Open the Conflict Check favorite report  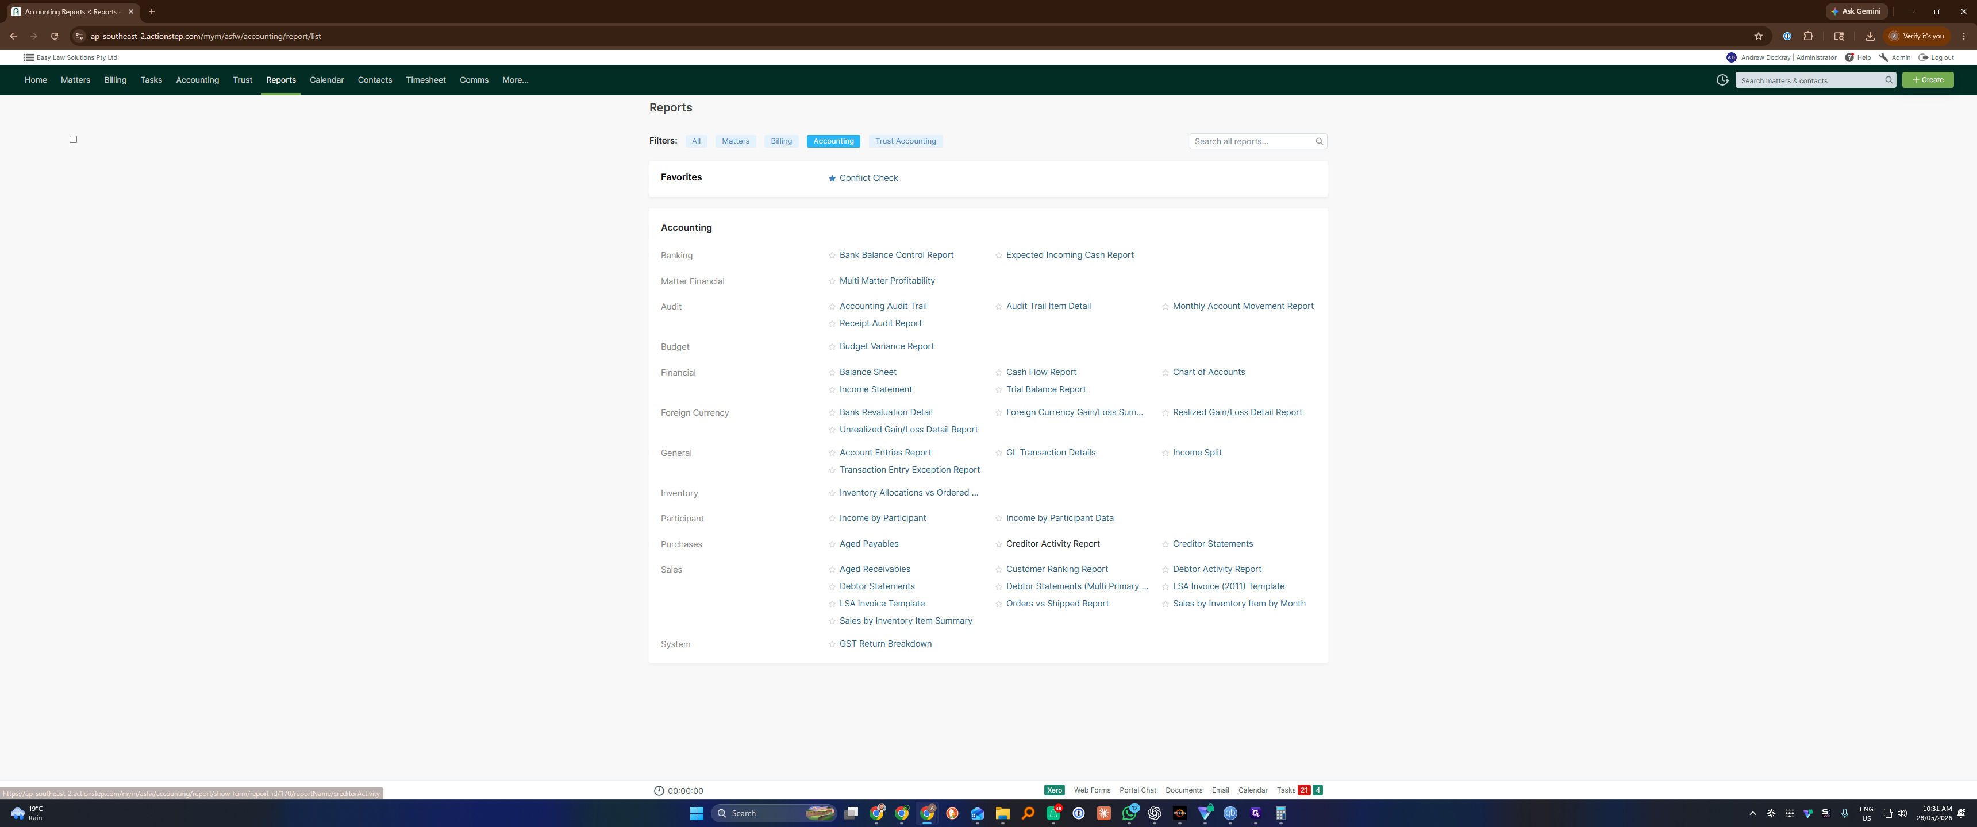(868, 178)
